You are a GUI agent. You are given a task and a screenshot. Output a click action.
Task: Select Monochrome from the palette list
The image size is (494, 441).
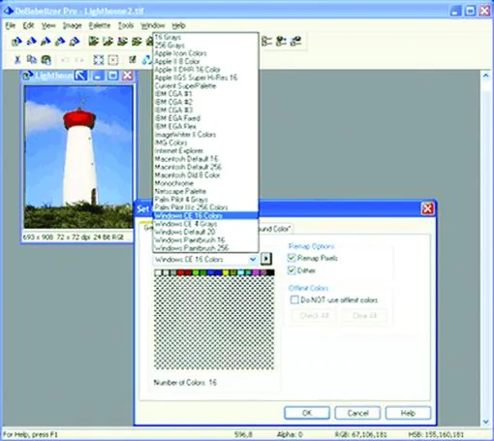(205, 183)
